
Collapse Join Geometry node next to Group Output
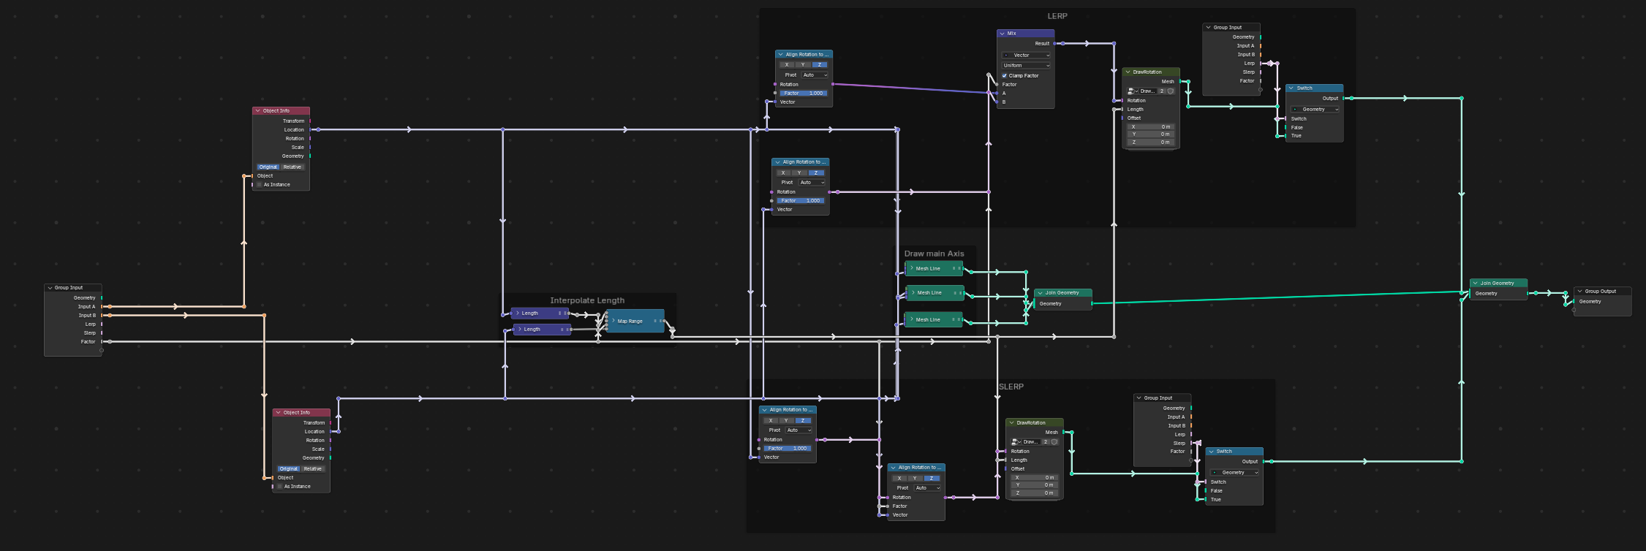point(1475,284)
